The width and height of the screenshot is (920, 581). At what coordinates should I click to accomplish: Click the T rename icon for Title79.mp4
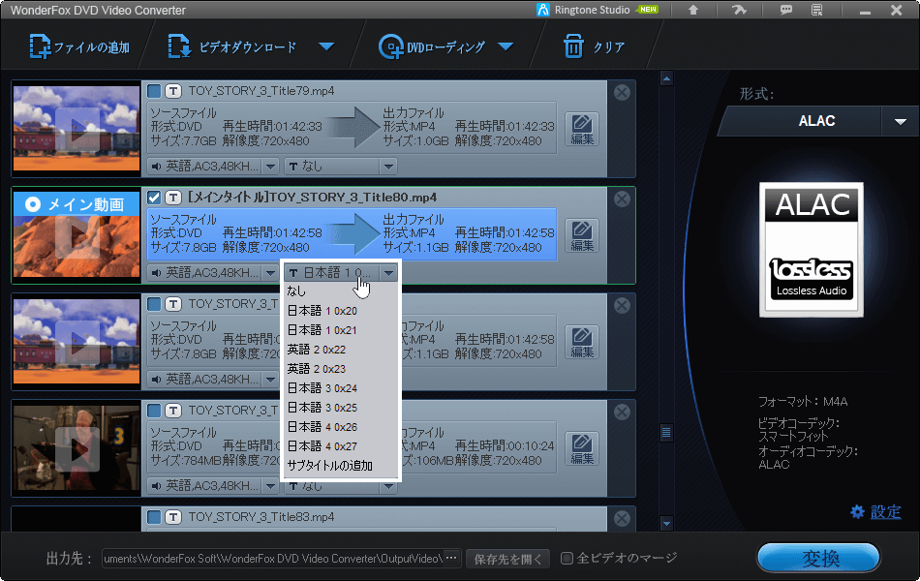173,91
